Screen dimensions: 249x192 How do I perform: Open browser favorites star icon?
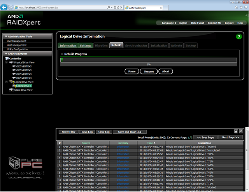click(x=241, y=7)
